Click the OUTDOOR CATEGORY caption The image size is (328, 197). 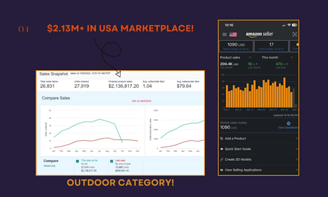click(120, 183)
